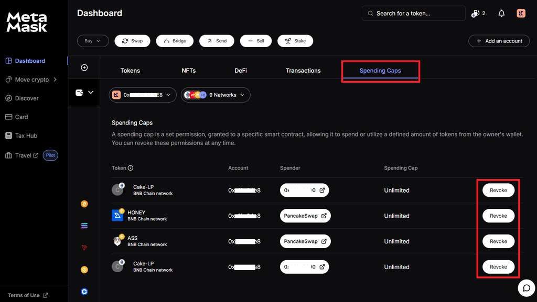Click the Spender column header

(x=290, y=168)
